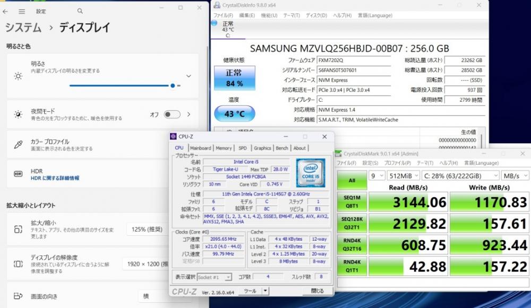Open the HDR に関する詳細情報 link
Viewport: 531px width, 308px height.
tap(55, 178)
